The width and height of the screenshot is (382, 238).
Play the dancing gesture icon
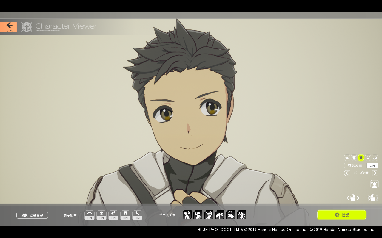(242, 215)
